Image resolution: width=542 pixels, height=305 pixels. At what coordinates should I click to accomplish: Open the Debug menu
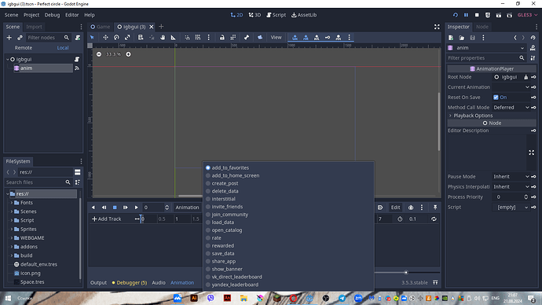pos(52,15)
